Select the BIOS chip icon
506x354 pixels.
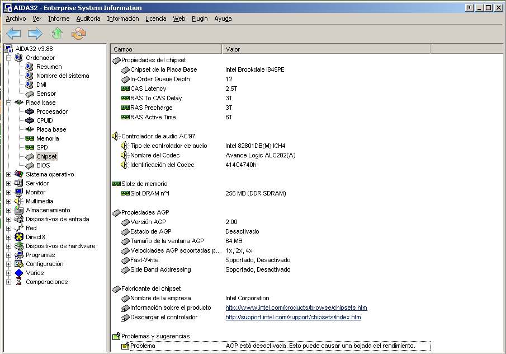coord(30,166)
